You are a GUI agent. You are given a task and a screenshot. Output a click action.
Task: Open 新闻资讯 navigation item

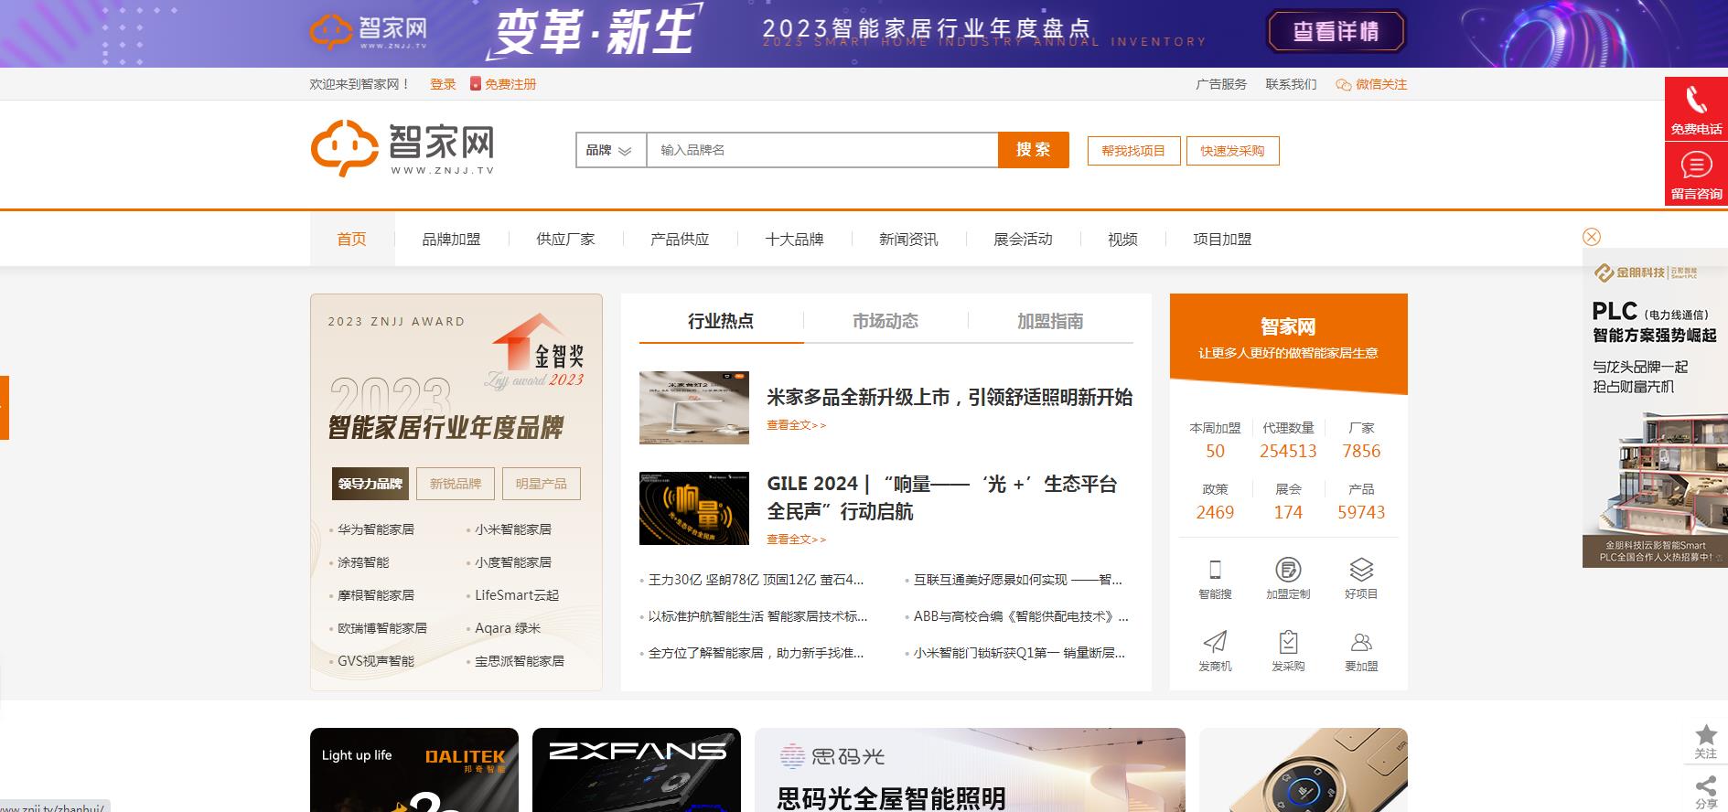point(908,239)
